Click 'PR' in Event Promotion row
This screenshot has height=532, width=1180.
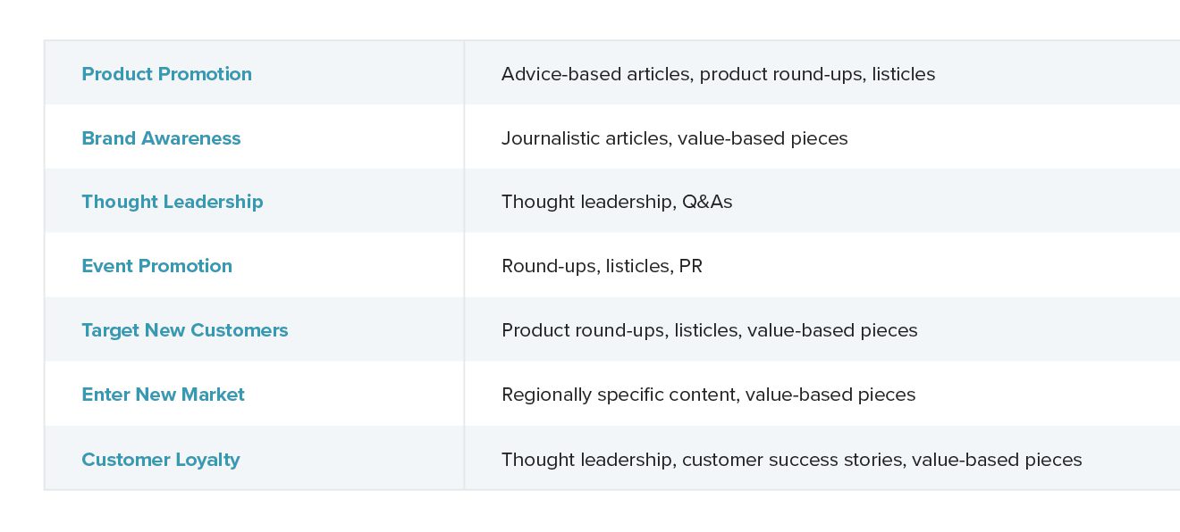click(691, 267)
